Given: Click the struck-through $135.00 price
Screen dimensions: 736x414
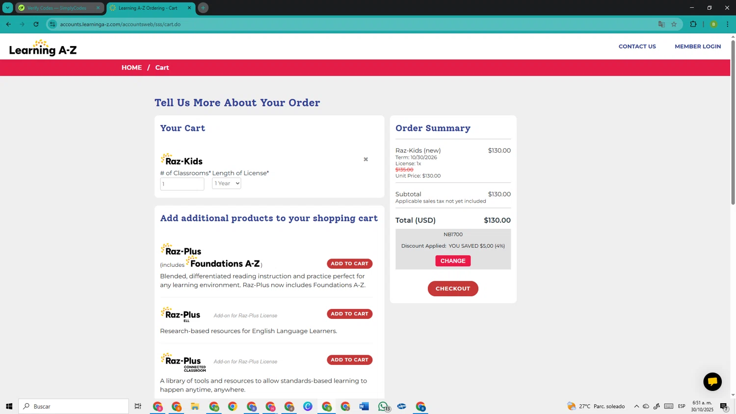Looking at the screenshot, I should click(404, 170).
